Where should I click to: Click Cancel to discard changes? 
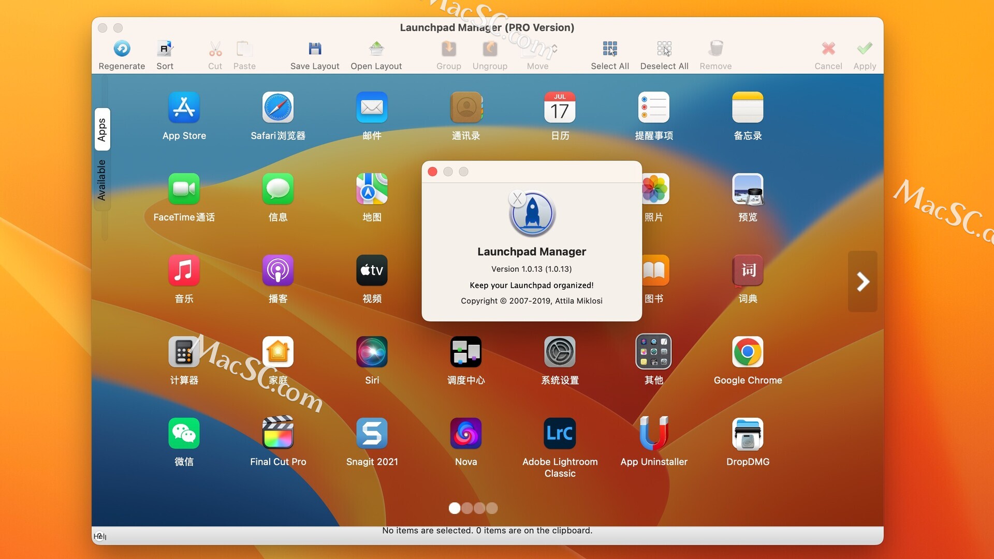pos(828,54)
